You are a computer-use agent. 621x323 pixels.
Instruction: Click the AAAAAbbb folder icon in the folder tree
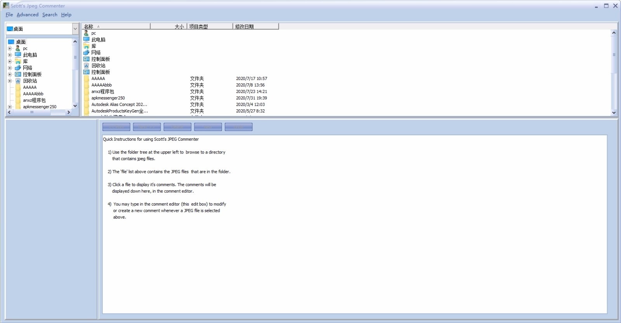pos(18,94)
